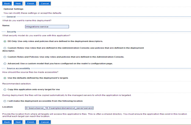Image resolution: width=191 pixels, height=125 pixels.
Task: Click the bottom Cancel button
Action: coord(45,122)
